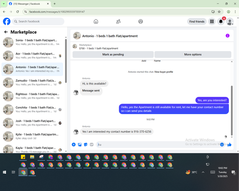
Task: Open the Chrome profile icon in toolbar
Action: (228, 11)
